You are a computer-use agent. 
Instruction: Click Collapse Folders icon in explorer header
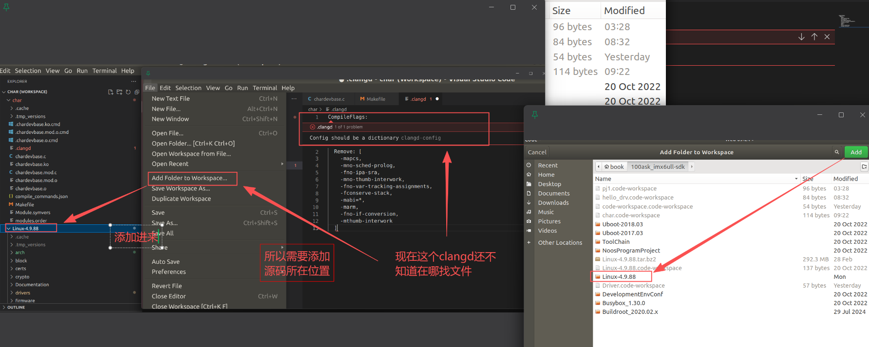coord(137,92)
